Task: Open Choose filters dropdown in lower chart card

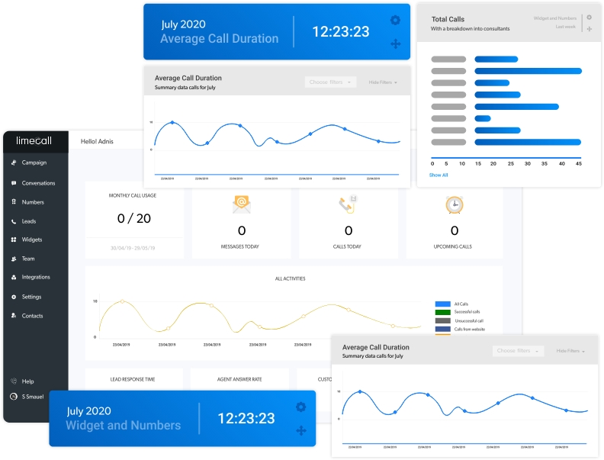Action: (x=518, y=351)
